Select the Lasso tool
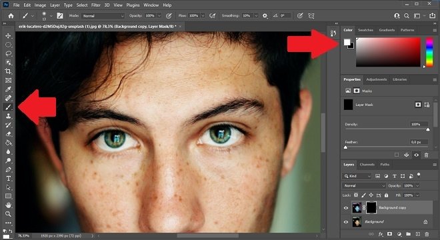The image size is (440, 240). pyautogui.click(x=8, y=53)
